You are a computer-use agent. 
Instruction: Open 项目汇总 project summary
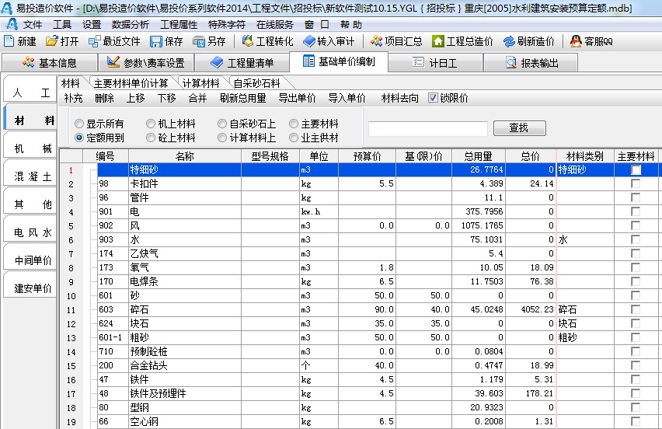click(377, 41)
